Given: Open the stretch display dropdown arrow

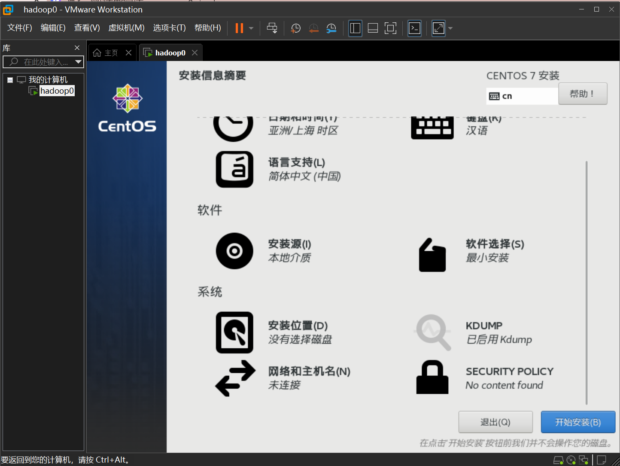Looking at the screenshot, I should click(x=450, y=28).
